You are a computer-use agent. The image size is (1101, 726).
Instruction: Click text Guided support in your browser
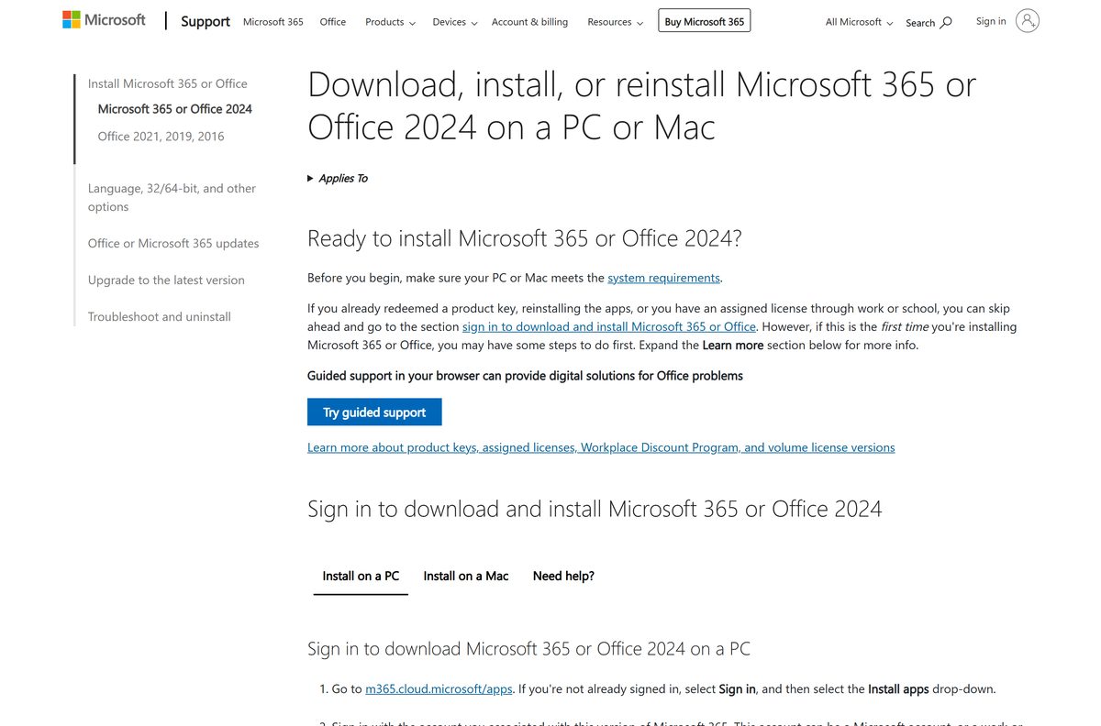pos(525,376)
